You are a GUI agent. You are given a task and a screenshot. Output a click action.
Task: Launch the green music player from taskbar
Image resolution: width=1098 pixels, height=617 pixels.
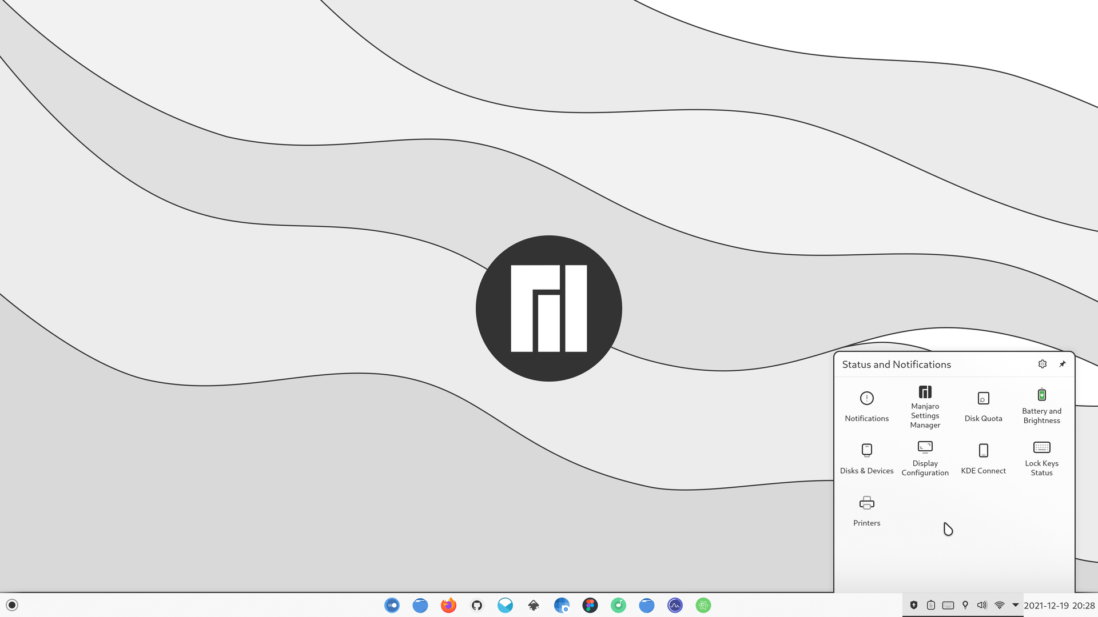click(618, 605)
